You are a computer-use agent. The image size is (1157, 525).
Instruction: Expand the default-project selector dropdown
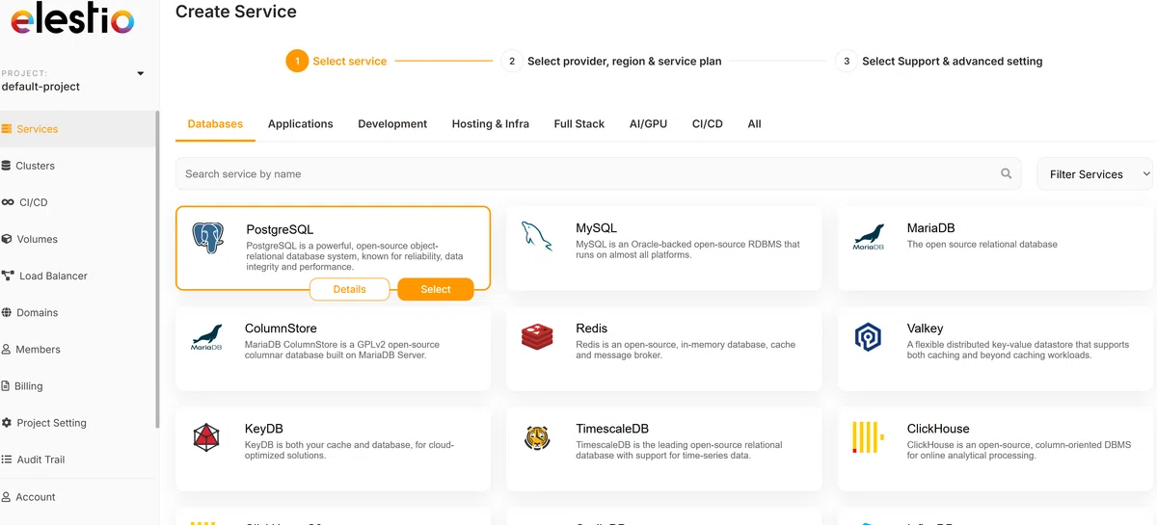tap(140, 73)
